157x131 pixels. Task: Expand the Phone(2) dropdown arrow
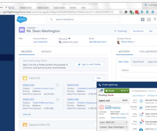[69, 39]
